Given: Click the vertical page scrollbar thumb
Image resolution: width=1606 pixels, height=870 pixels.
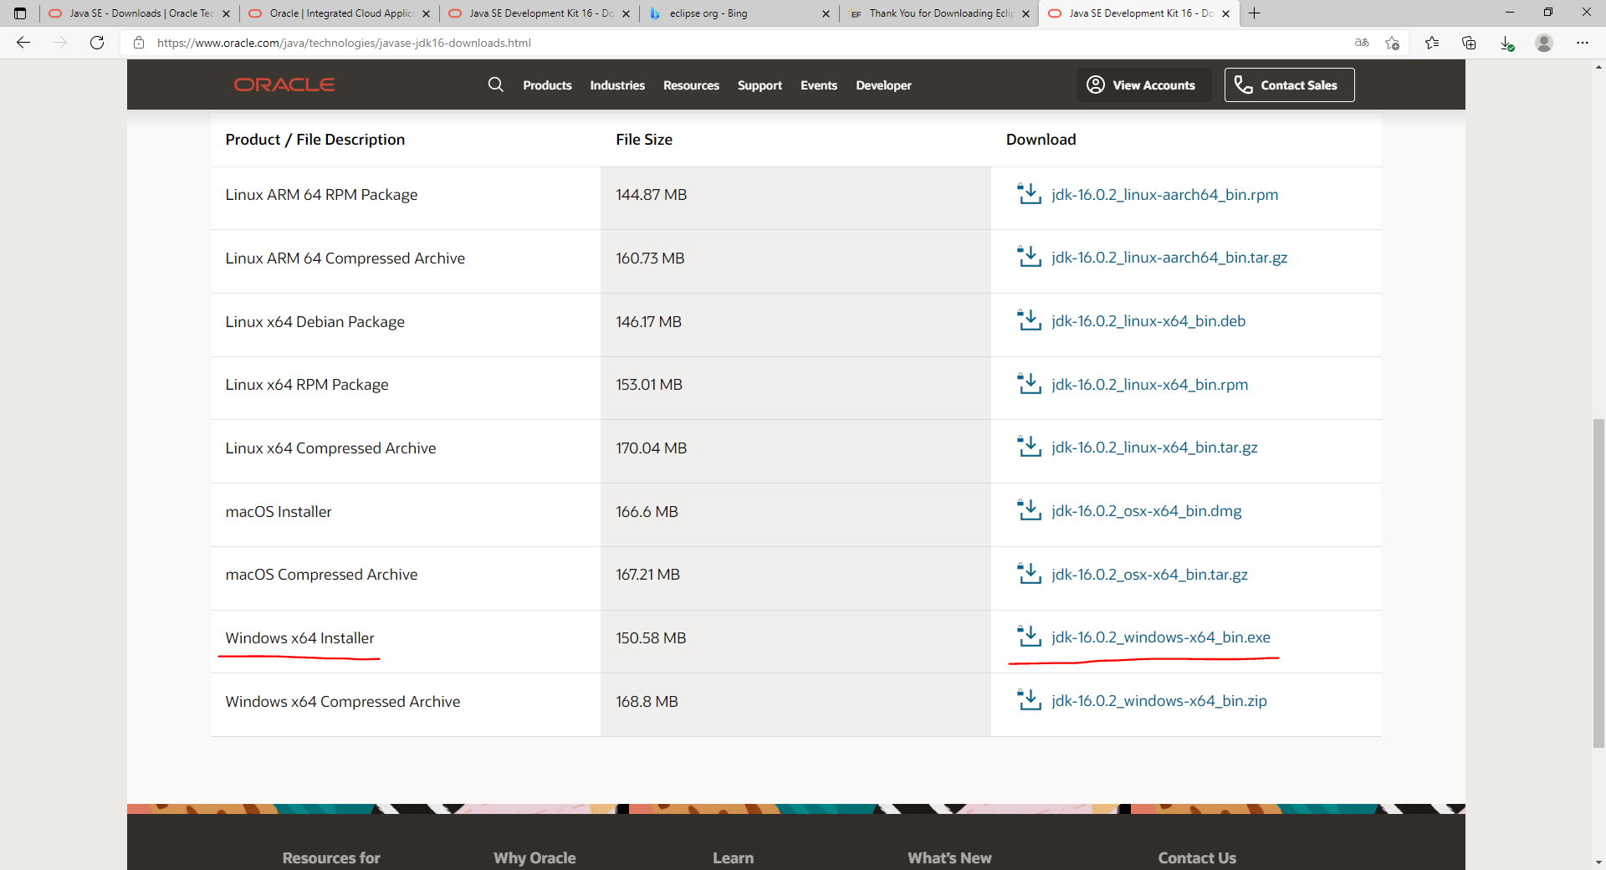Looking at the screenshot, I should pyautogui.click(x=1598, y=582).
